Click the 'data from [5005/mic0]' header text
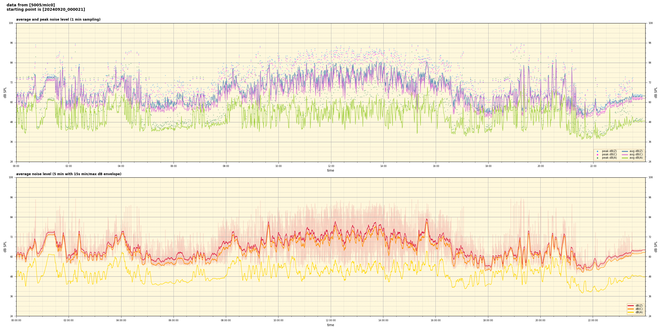The image size is (661, 330). [x=31, y=5]
